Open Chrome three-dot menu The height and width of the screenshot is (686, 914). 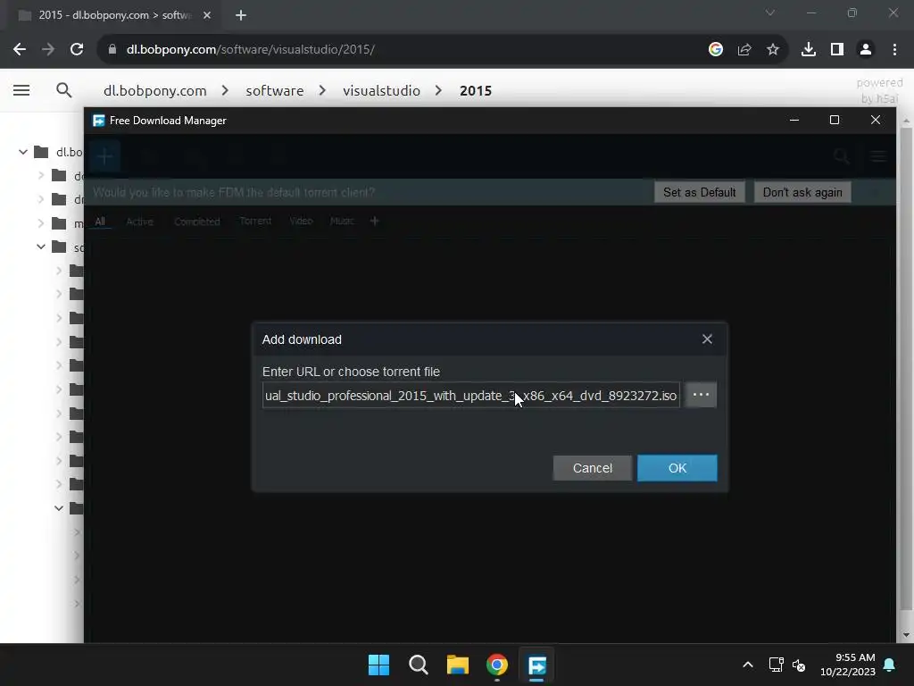coord(894,49)
